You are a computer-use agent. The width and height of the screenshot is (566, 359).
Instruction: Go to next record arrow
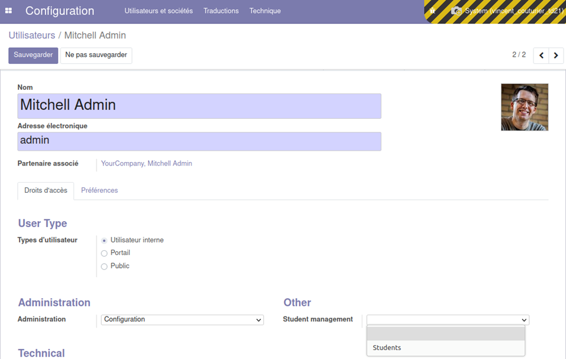[x=556, y=56]
